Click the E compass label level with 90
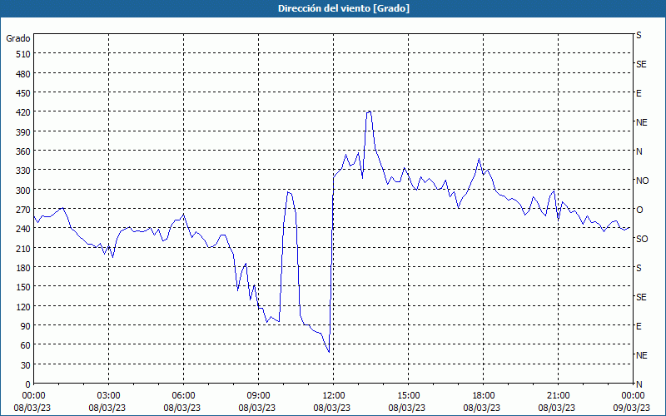 tap(639, 326)
